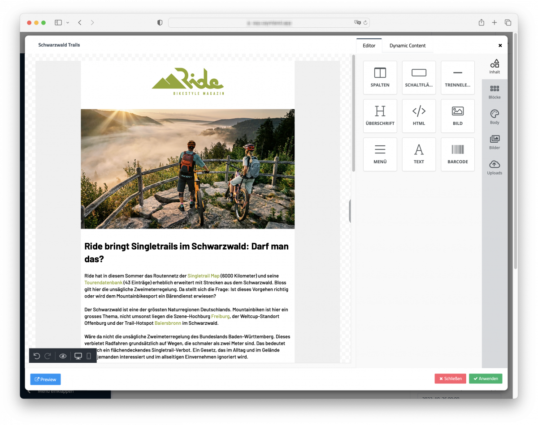The width and height of the screenshot is (538, 425).
Task: Redo the last editor change
Action: click(48, 356)
